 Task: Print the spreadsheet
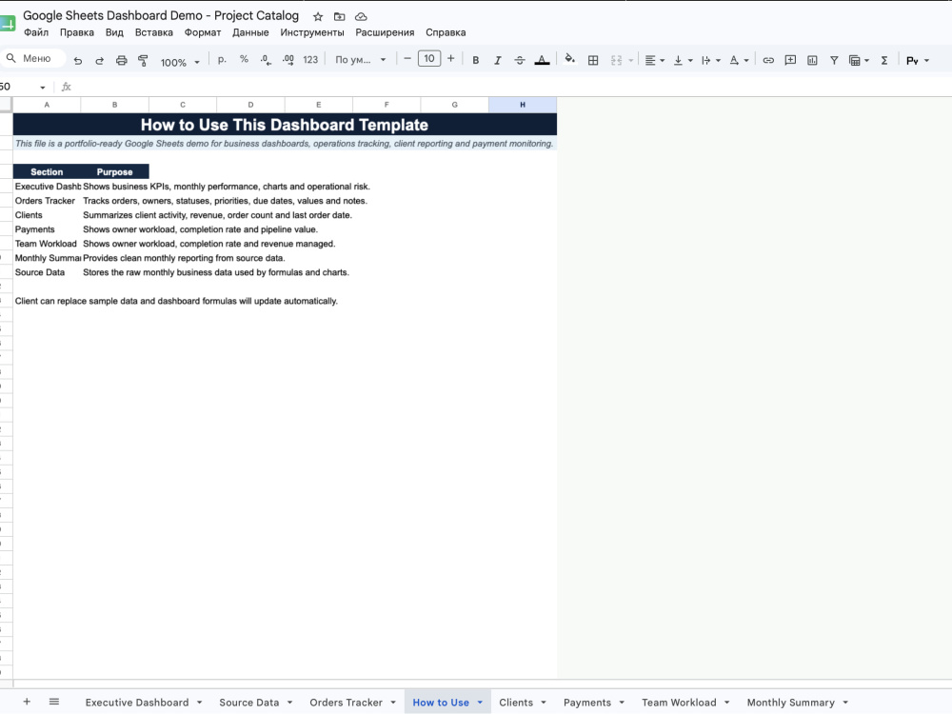click(122, 60)
